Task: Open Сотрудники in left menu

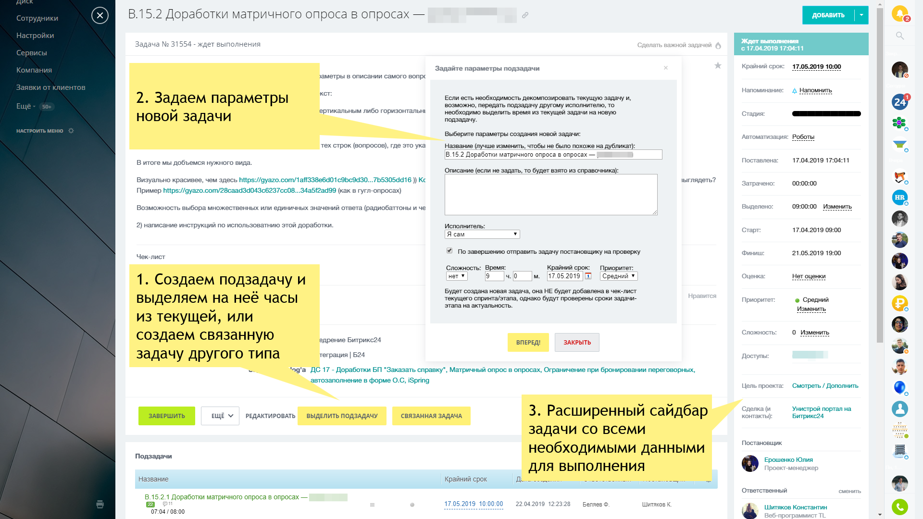Action: tap(37, 18)
